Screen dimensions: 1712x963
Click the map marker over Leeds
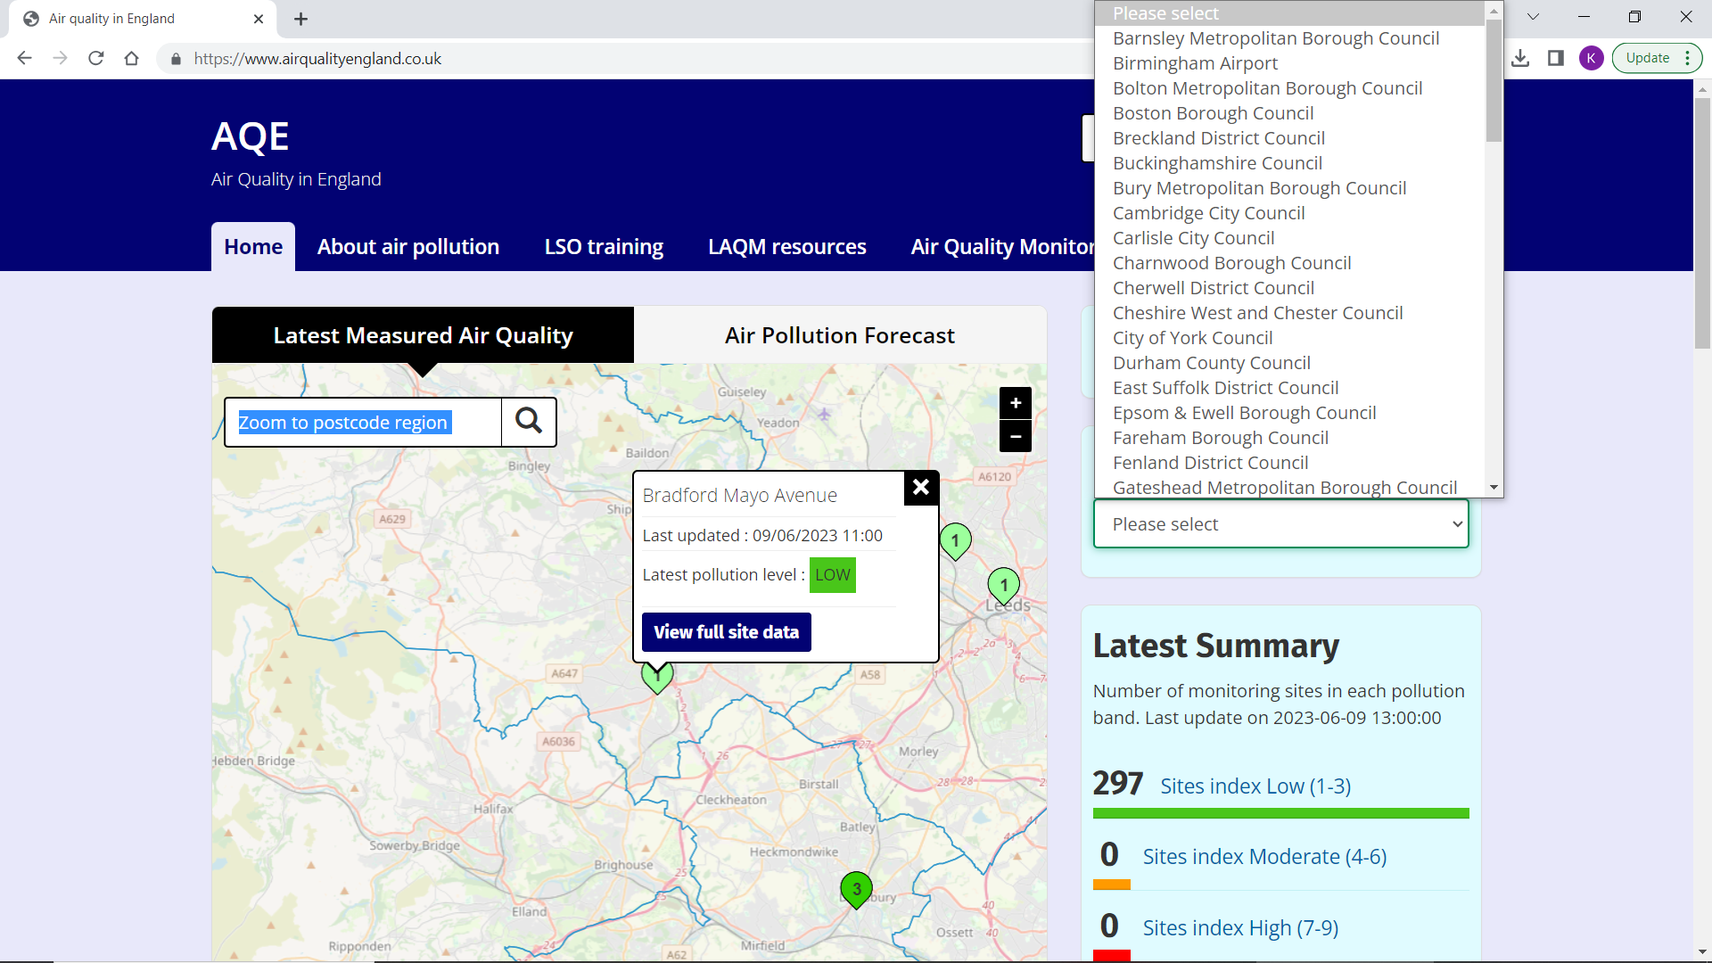1003,586
